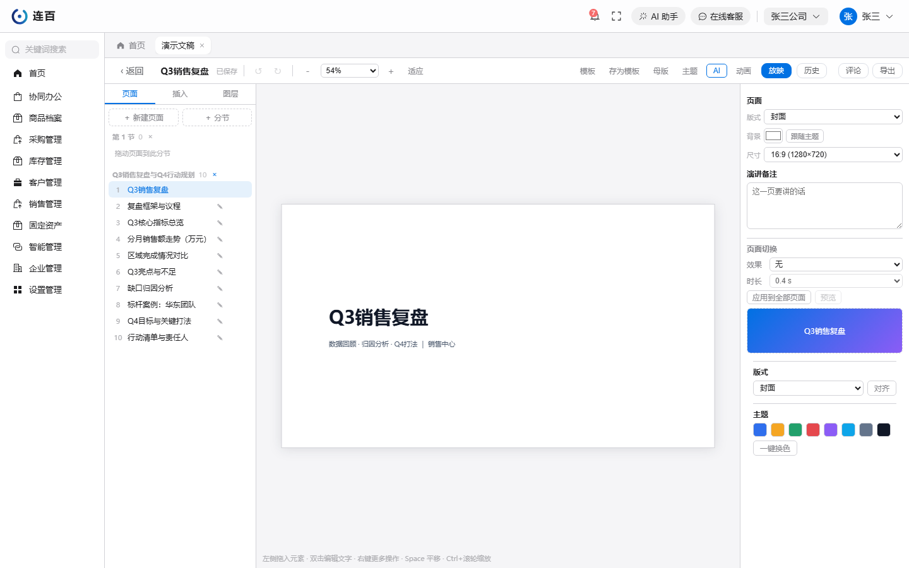Select page 7 缺口归因分析 in the list
Screen dimensions: 909x568
[x=180, y=288]
